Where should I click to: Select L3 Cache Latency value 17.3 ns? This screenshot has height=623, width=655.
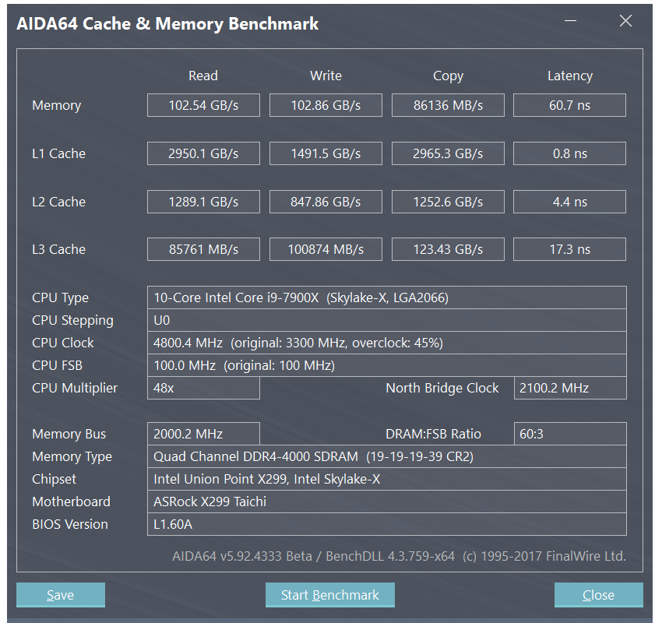tap(570, 249)
